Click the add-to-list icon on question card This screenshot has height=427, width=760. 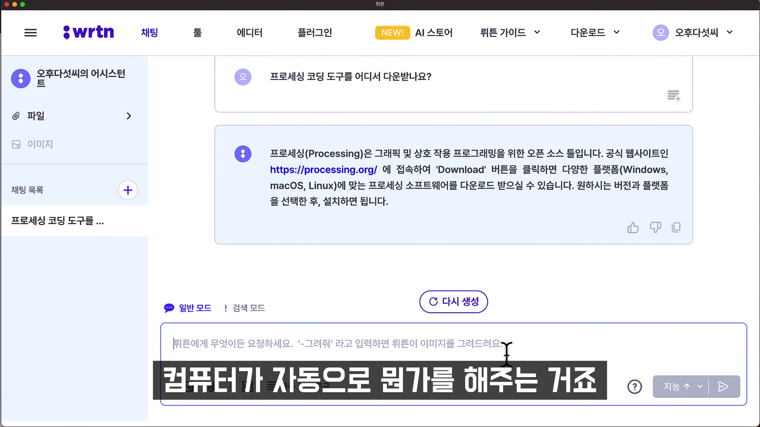(673, 95)
